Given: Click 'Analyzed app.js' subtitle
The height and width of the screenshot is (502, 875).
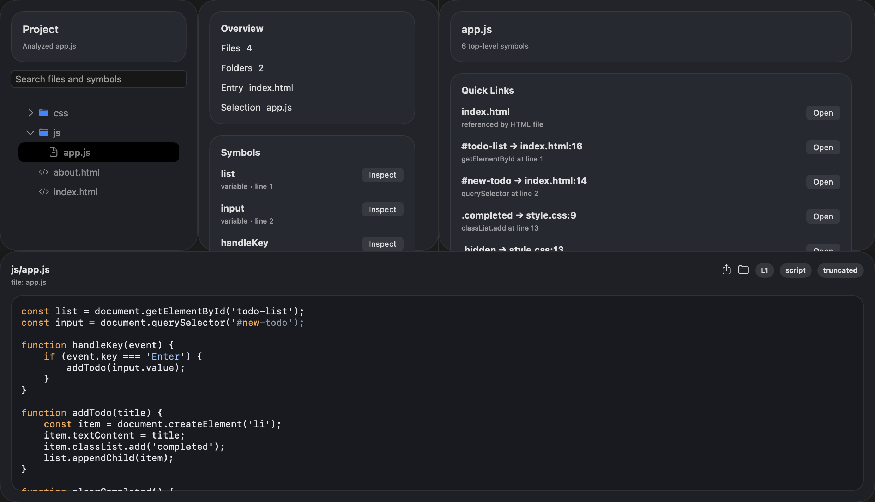Looking at the screenshot, I should click(49, 46).
